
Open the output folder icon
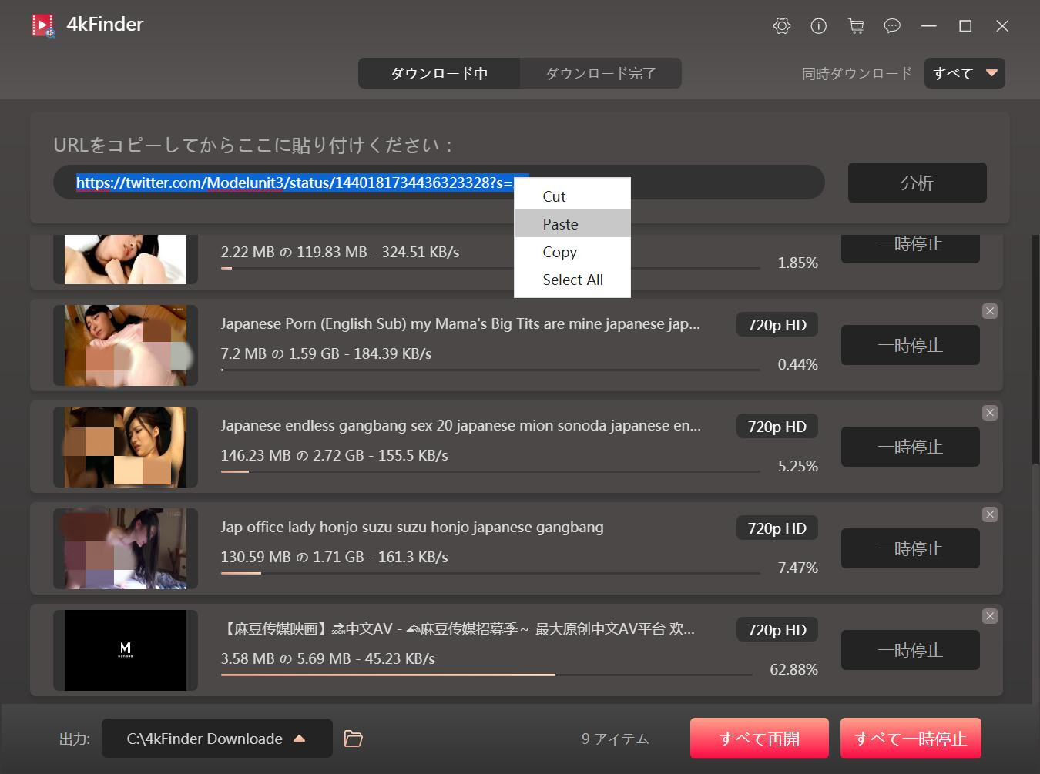353,739
